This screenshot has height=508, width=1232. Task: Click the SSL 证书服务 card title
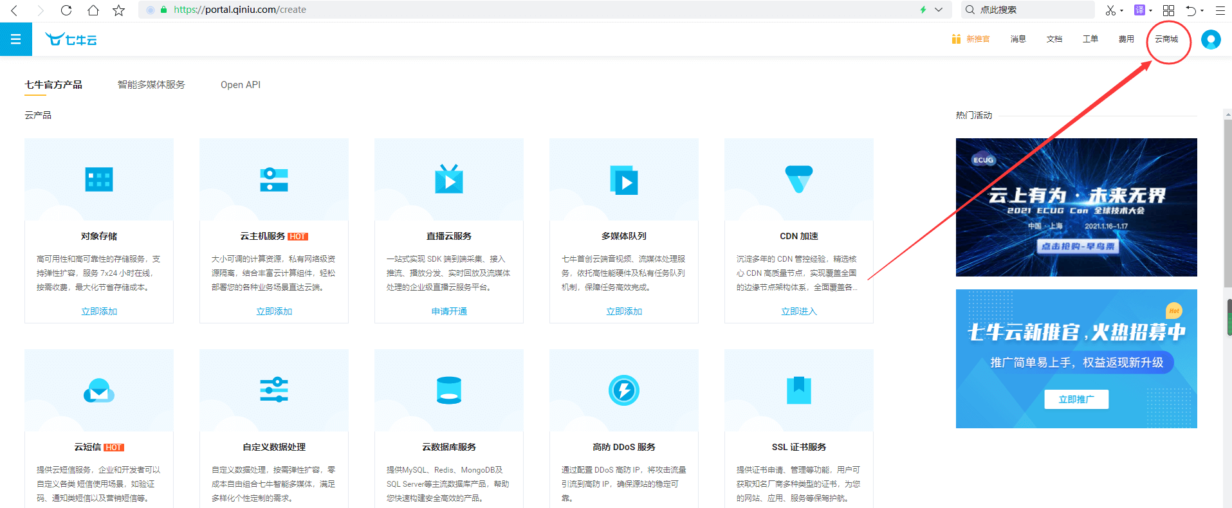(799, 447)
